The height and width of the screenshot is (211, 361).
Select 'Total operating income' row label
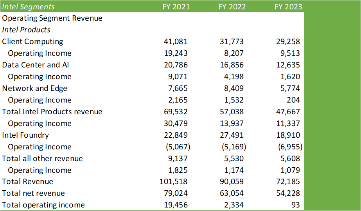43,205
